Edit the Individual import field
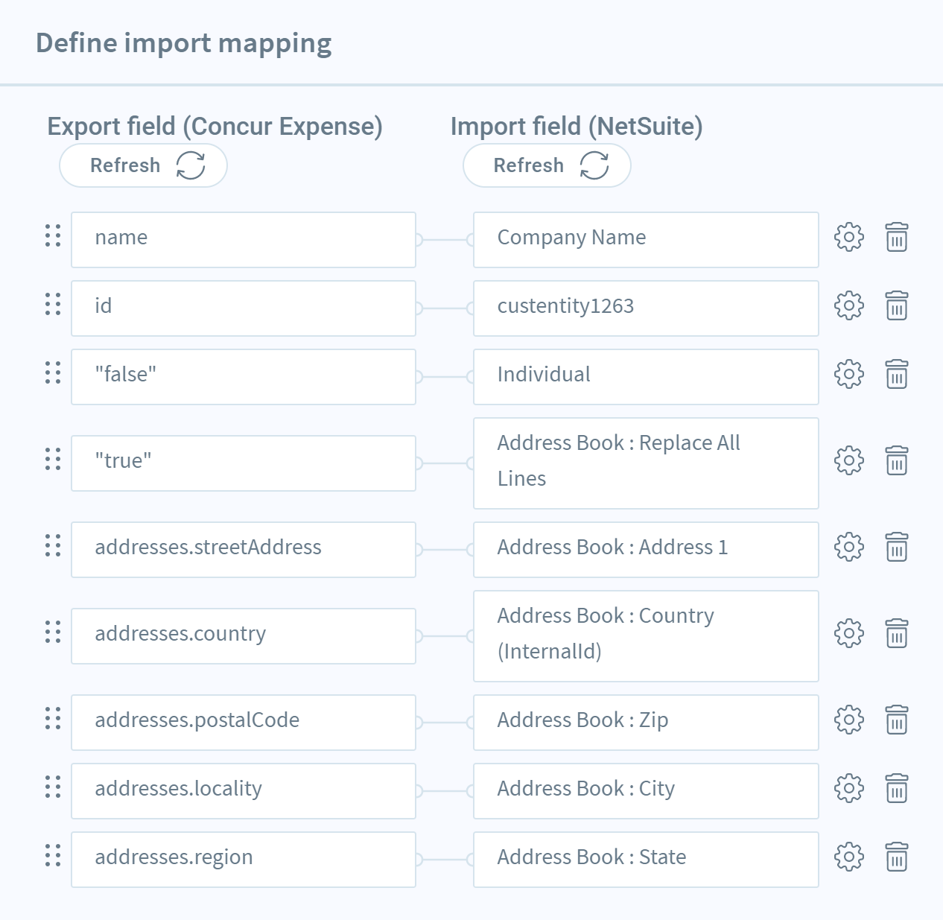This screenshot has width=943, height=920. tap(646, 377)
